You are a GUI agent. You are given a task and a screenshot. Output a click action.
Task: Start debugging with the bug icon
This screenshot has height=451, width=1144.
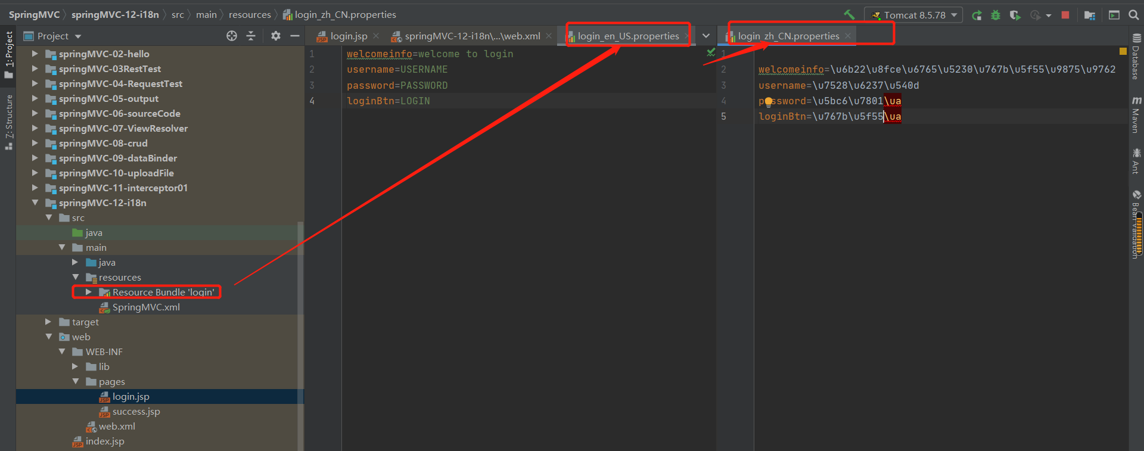(996, 15)
